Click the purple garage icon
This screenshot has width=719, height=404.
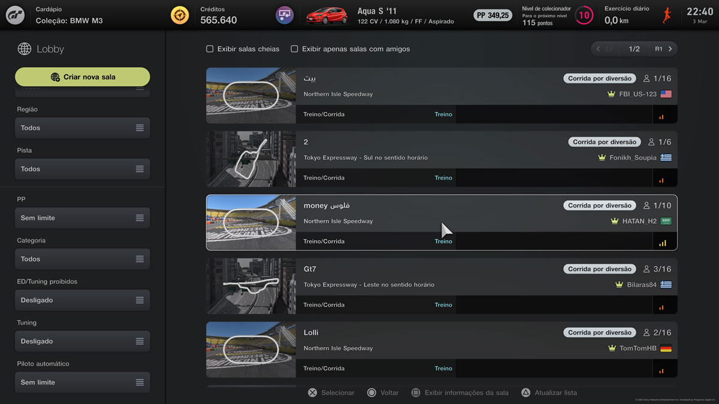[285, 15]
